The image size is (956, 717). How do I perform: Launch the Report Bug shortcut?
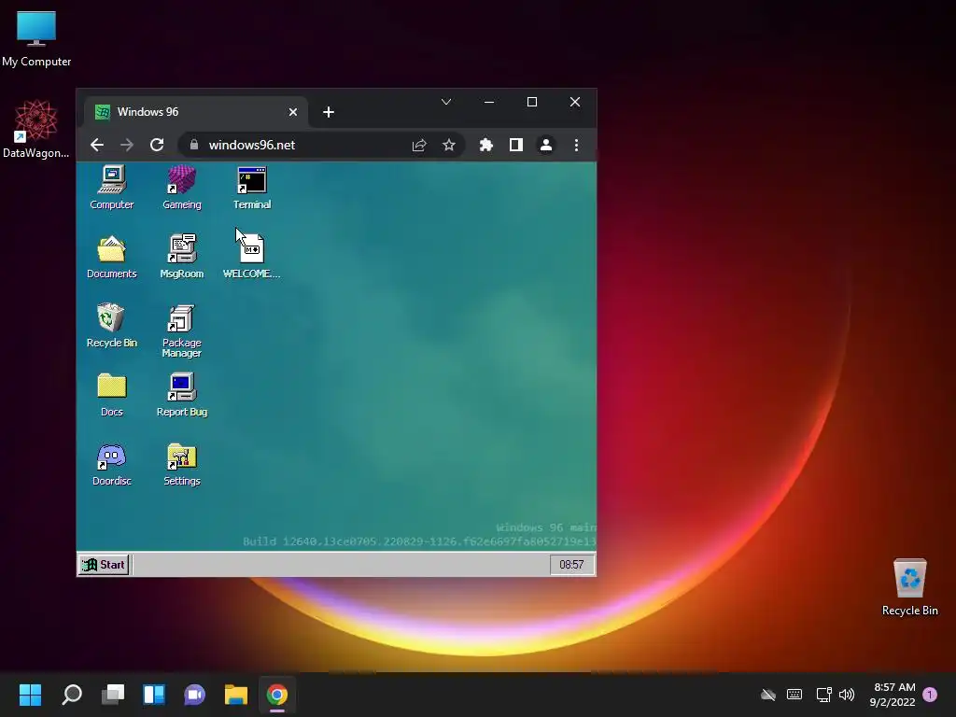pos(182,395)
